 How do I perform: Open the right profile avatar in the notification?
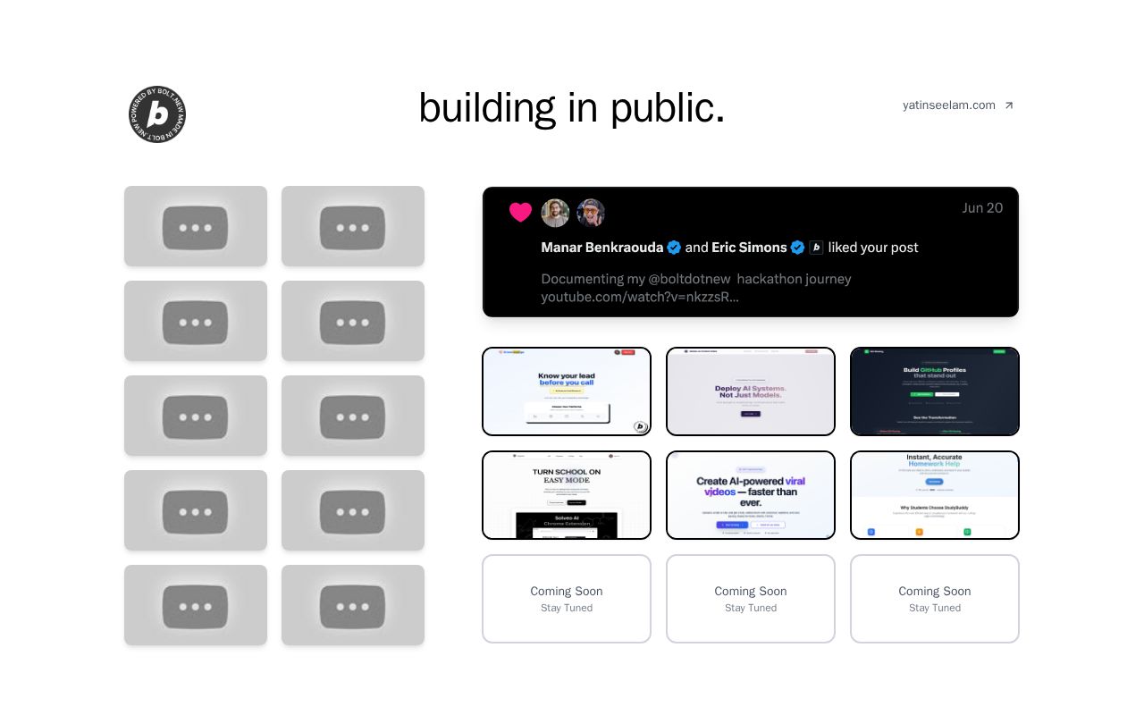point(591,213)
